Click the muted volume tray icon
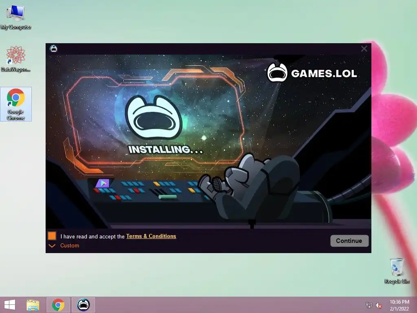Viewport: 417px width, 313px height. 378,305
